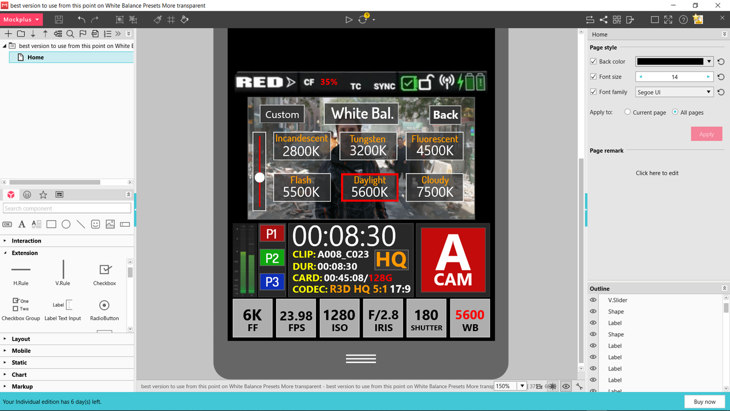730x411 pixels.
Task: Toggle the Font family checkbox
Action: click(593, 92)
